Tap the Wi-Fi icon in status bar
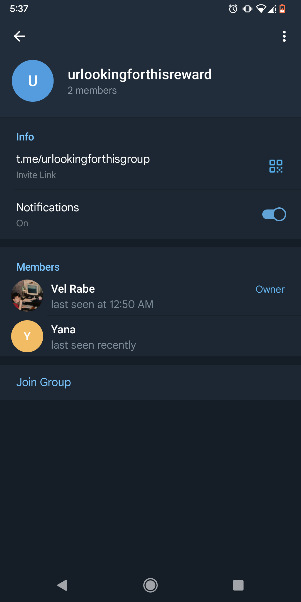The image size is (301, 602). pyautogui.click(x=261, y=9)
